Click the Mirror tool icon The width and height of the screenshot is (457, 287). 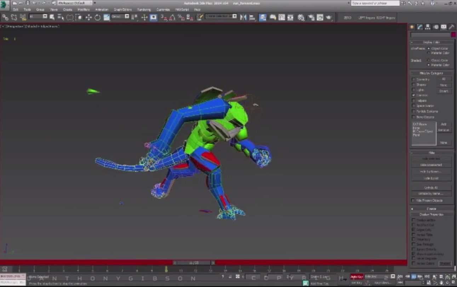(x=243, y=17)
